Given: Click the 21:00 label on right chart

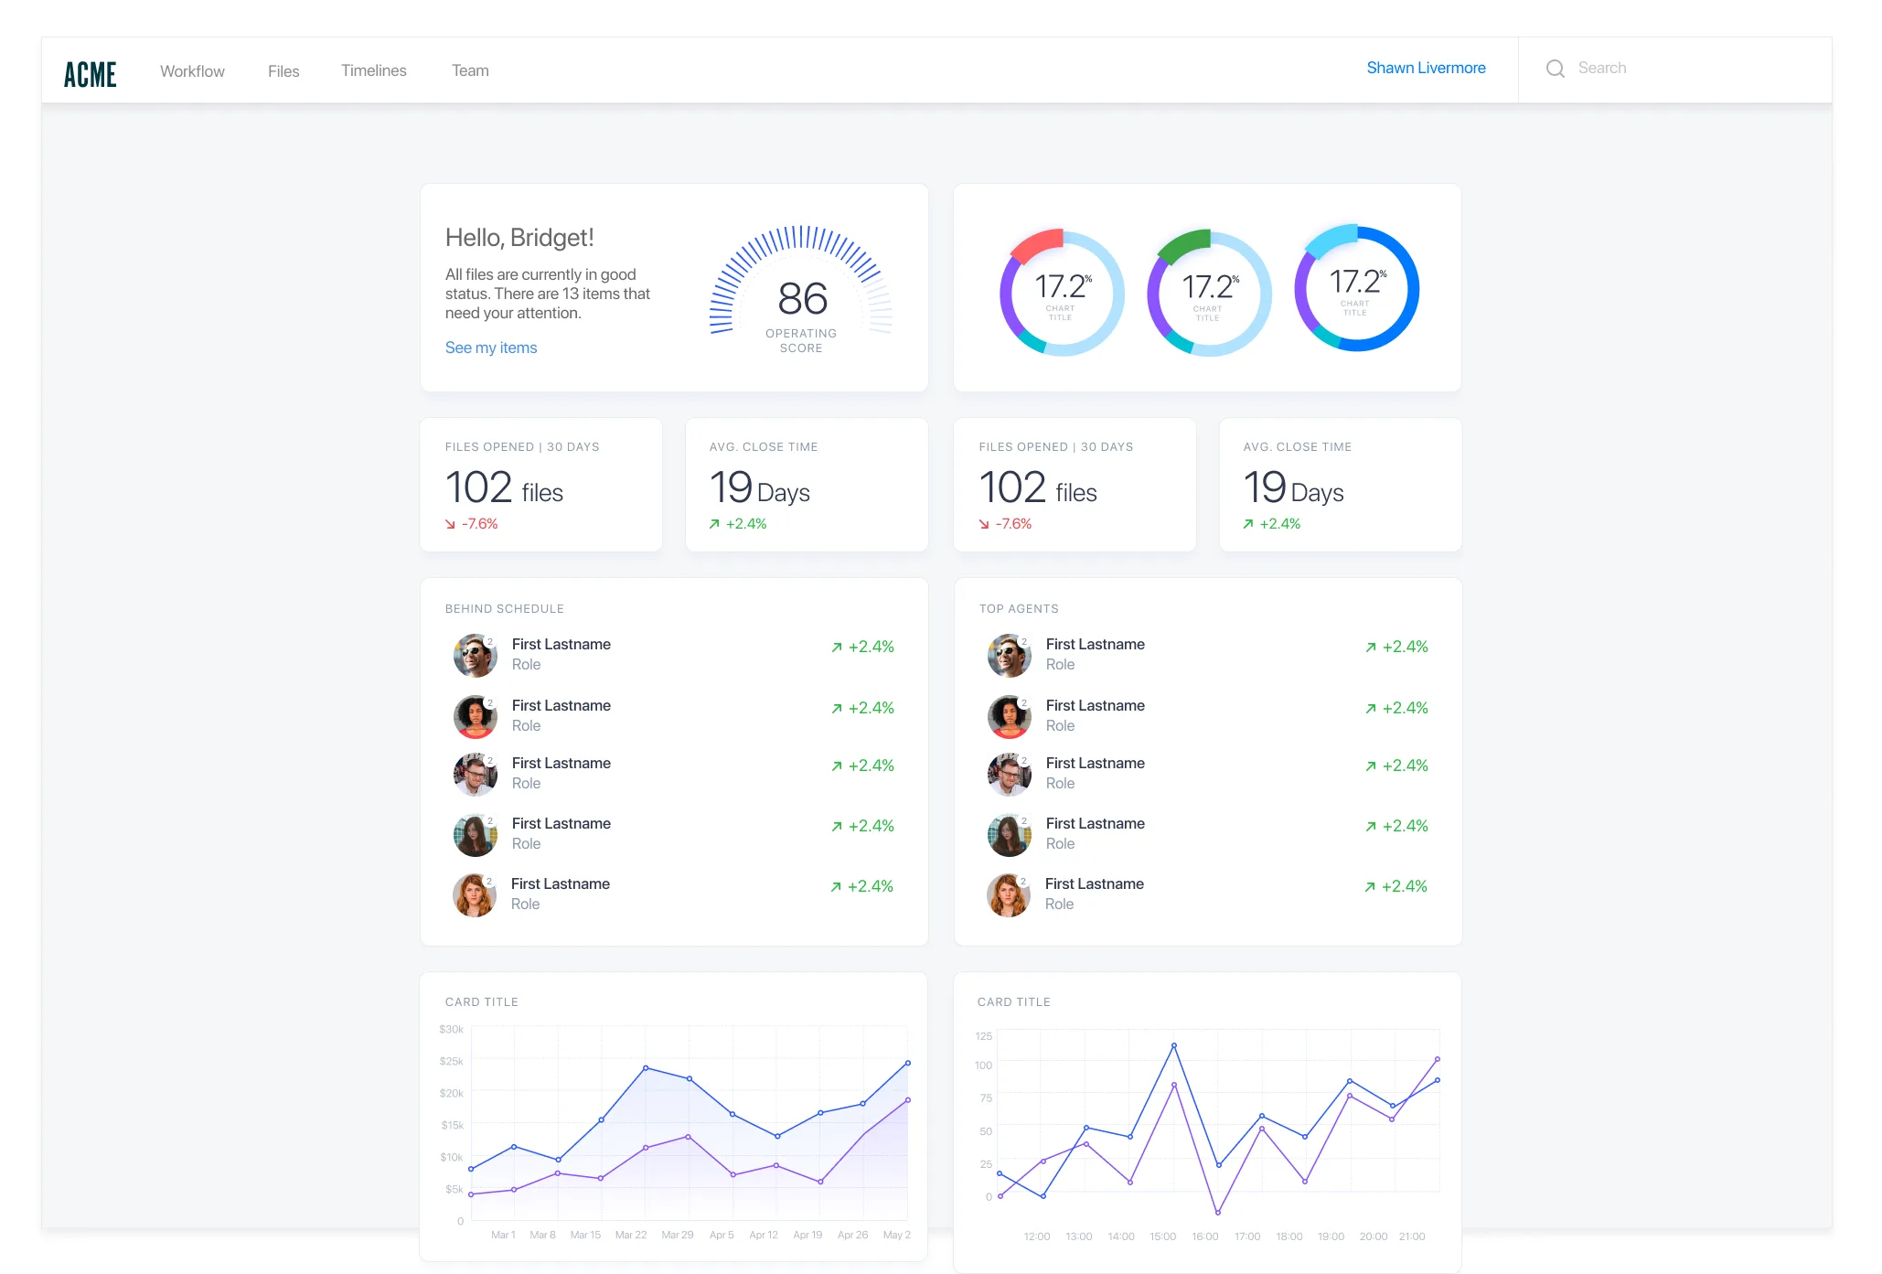Looking at the screenshot, I should 1412,1237.
